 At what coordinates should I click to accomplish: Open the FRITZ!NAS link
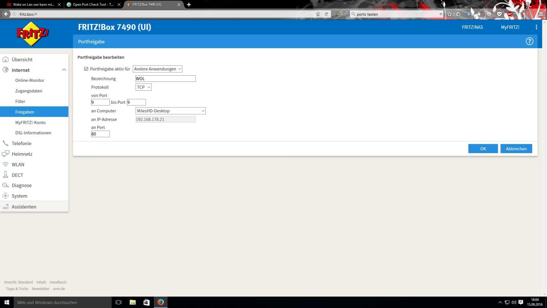coord(472,27)
